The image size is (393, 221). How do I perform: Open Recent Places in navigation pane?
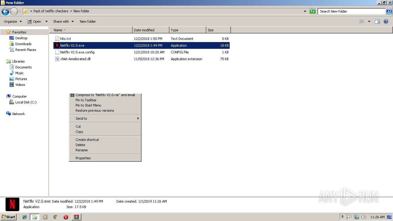(25, 50)
